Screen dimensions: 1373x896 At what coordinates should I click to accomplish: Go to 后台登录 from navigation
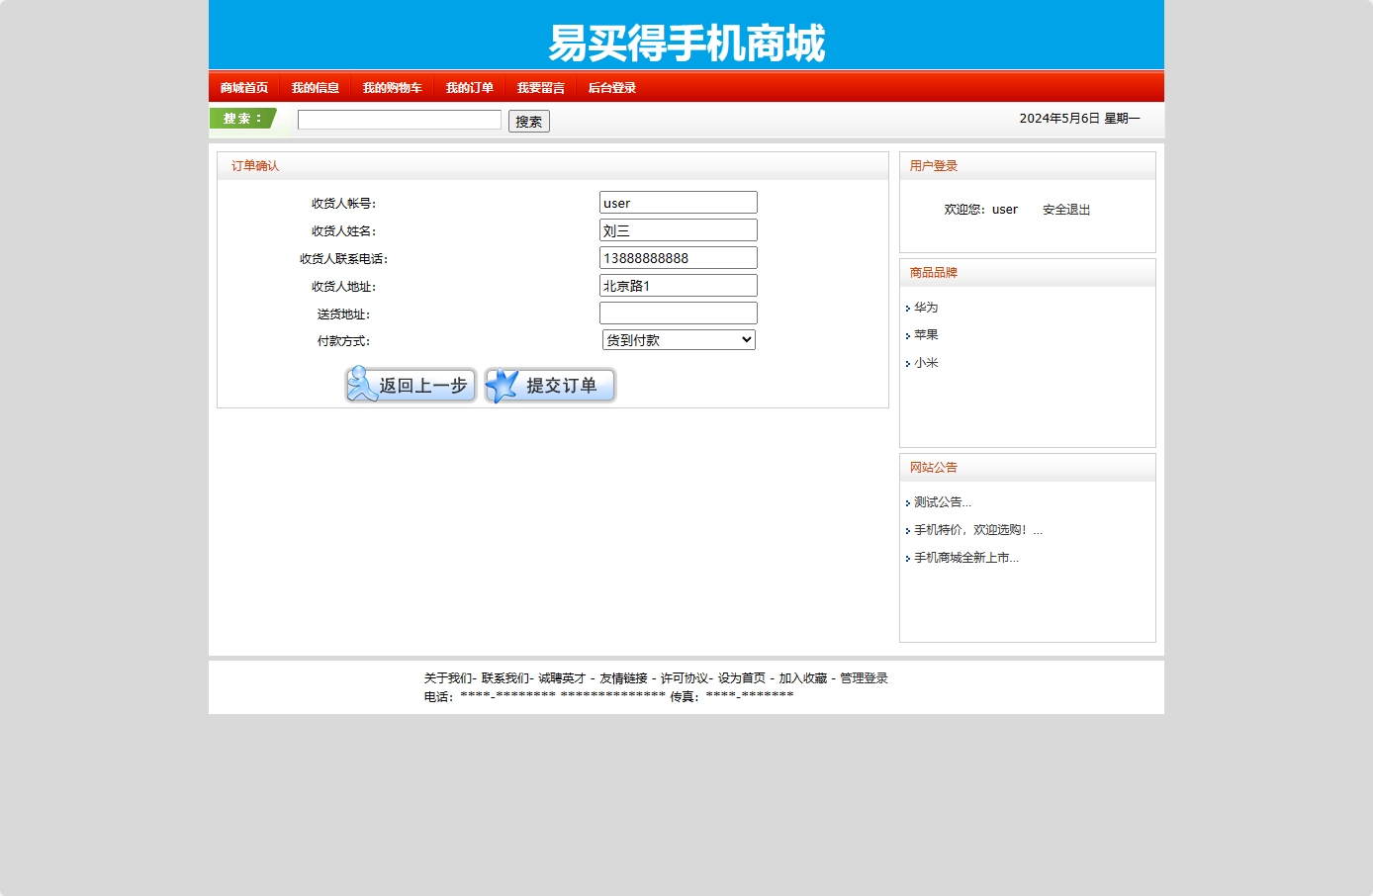coord(611,87)
